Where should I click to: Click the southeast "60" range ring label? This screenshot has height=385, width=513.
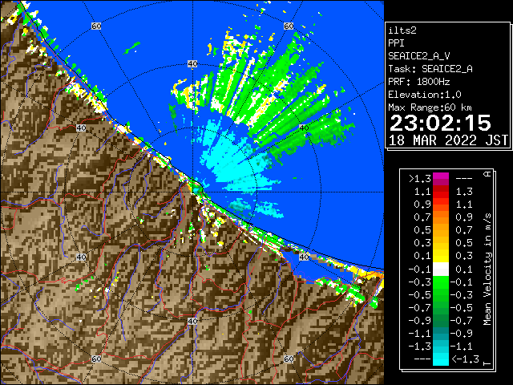click(x=289, y=359)
